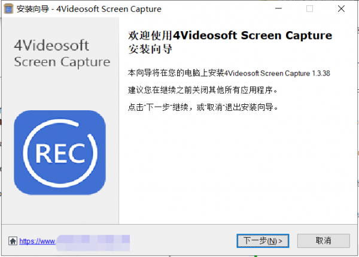Cancel installation with the 取消 button
Viewport: 359px width, 257px height.
pyautogui.click(x=324, y=241)
